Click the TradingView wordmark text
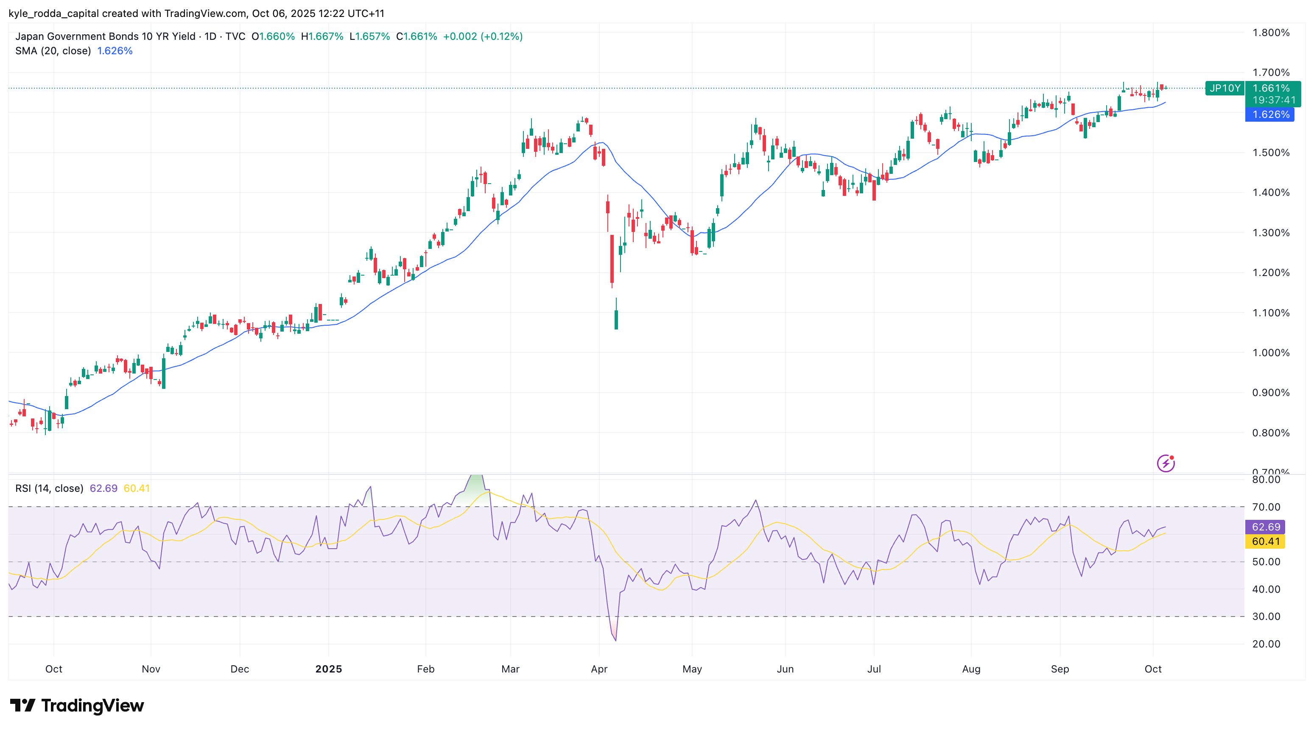This screenshot has width=1314, height=731. pyautogui.click(x=92, y=706)
